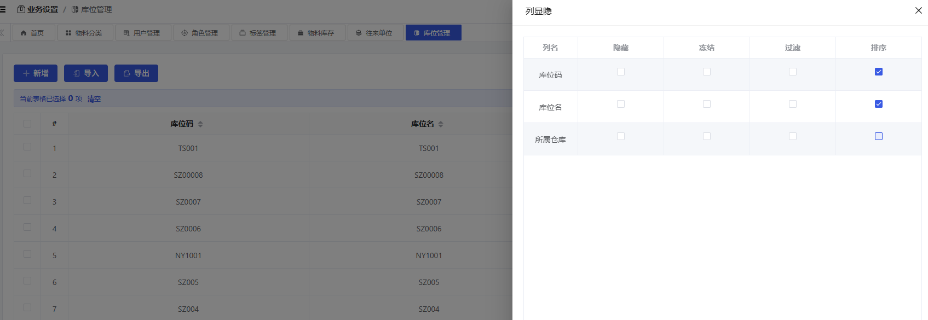Open the 角色管理 tab
The image size is (928, 320).
pyautogui.click(x=201, y=33)
